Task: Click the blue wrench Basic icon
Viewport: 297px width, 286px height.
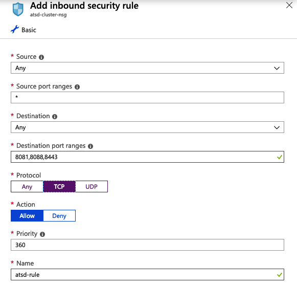Action: pos(15,29)
